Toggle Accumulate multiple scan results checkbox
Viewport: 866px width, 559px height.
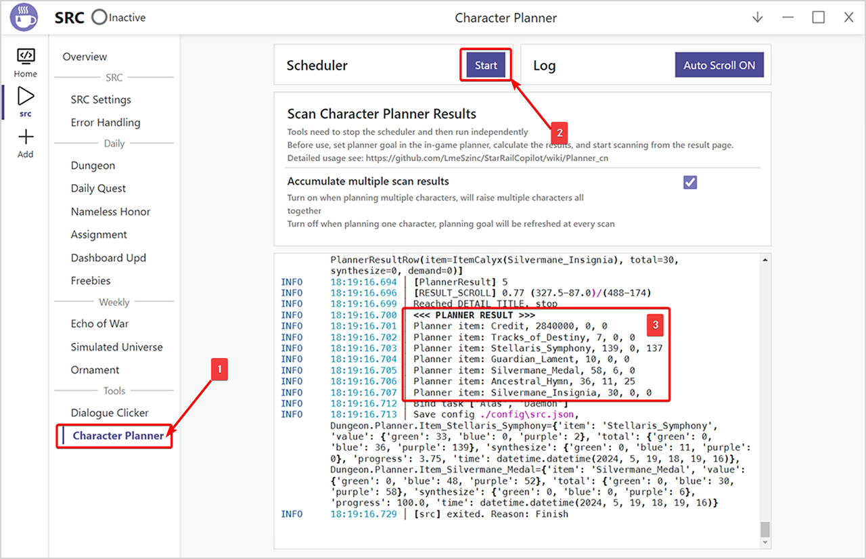coord(690,182)
